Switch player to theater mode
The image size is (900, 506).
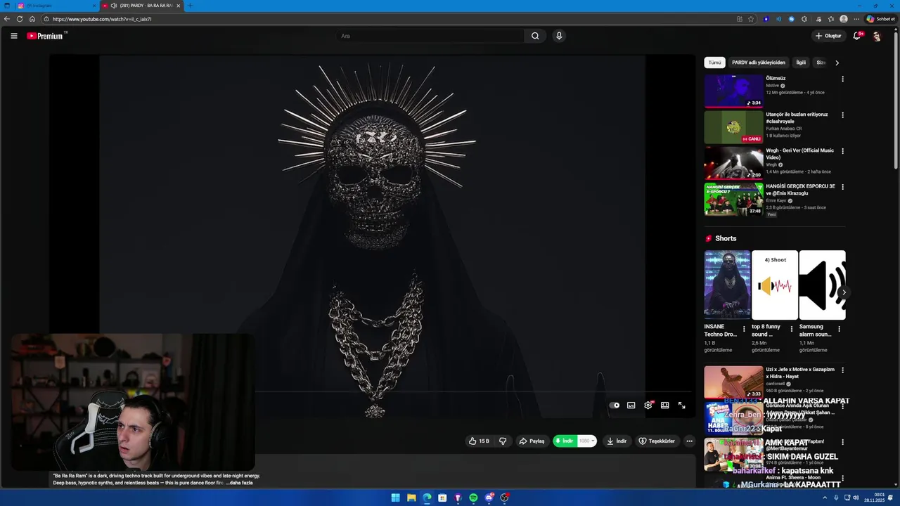click(664, 406)
